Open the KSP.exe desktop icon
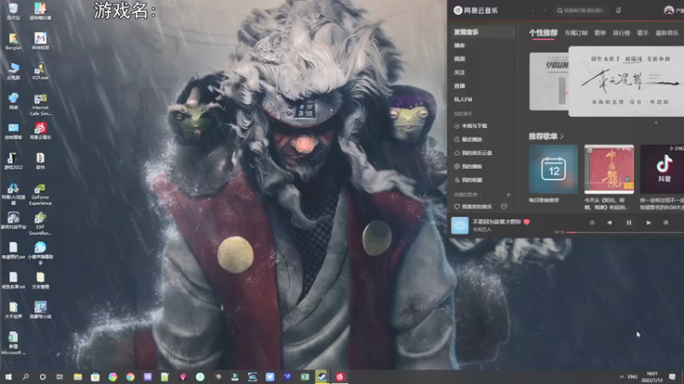Screen dimensions: 684x384 (40, 72)
